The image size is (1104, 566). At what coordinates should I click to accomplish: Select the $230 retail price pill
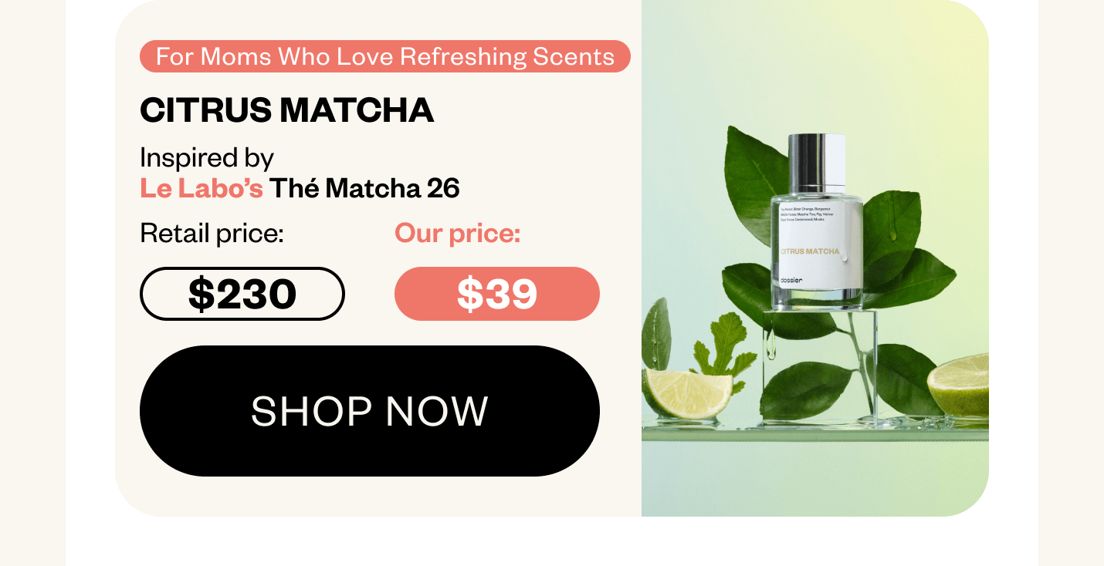(x=242, y=294)
